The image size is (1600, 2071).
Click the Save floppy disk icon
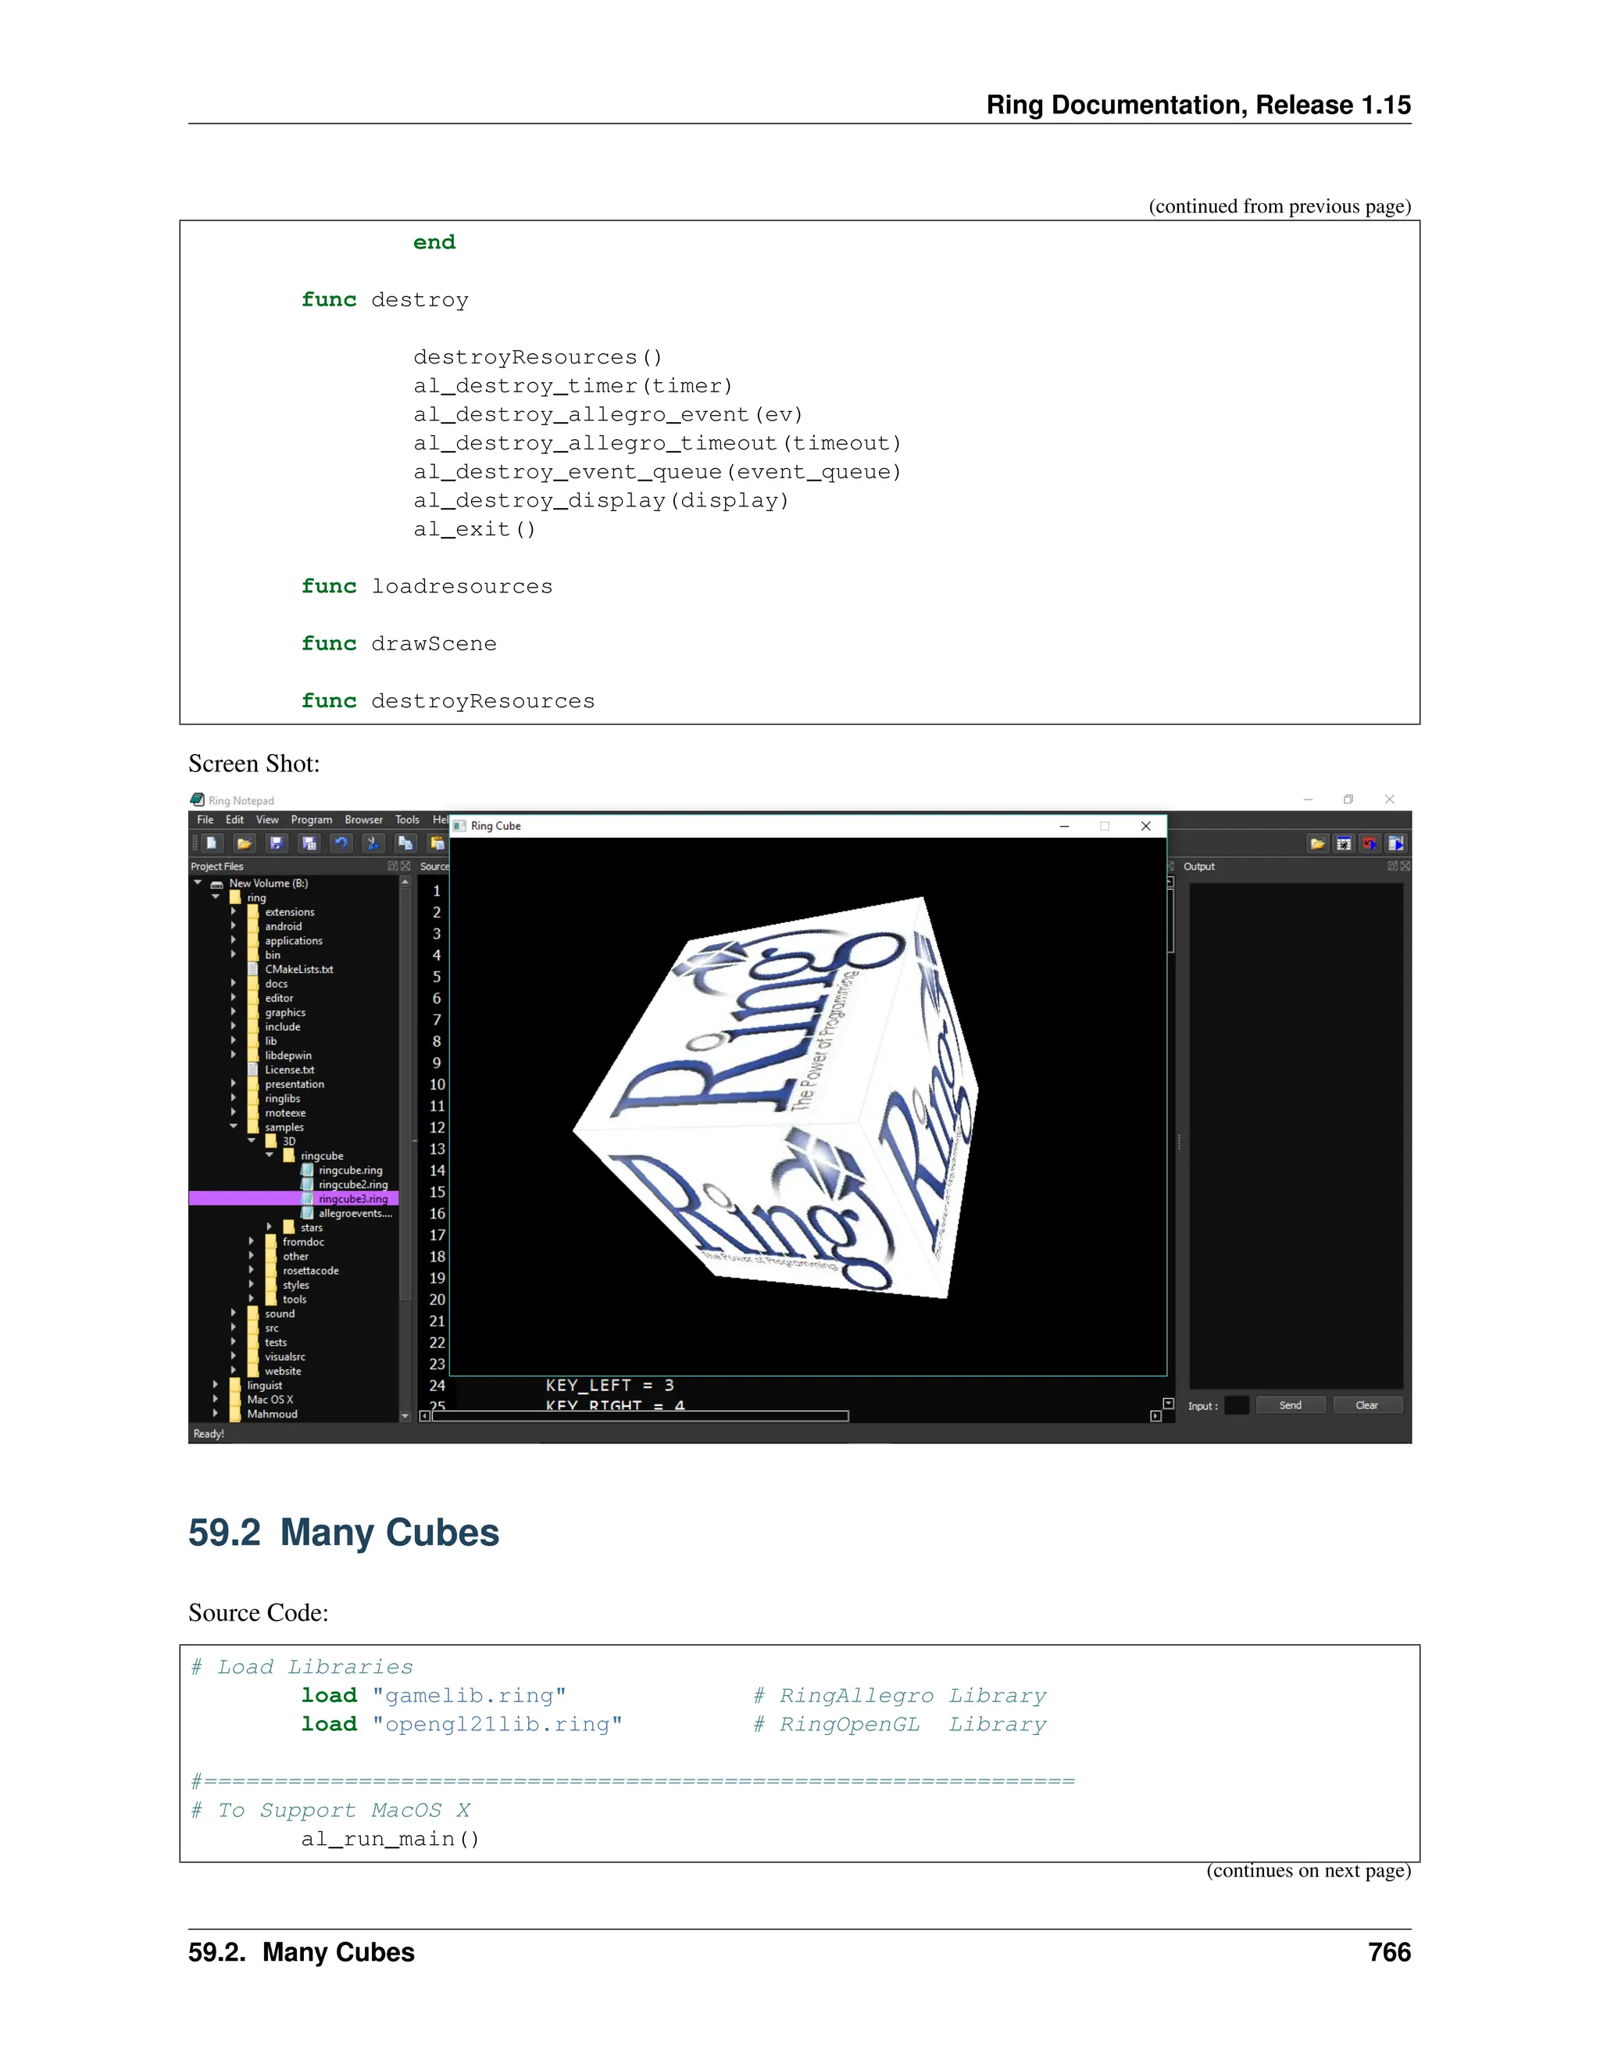click(276, 843)
